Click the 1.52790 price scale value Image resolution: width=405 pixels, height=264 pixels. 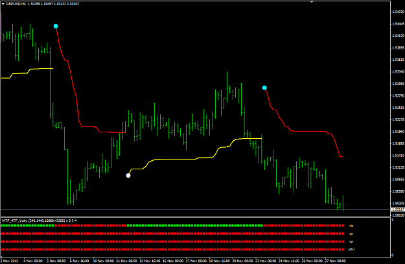point(398,95)
